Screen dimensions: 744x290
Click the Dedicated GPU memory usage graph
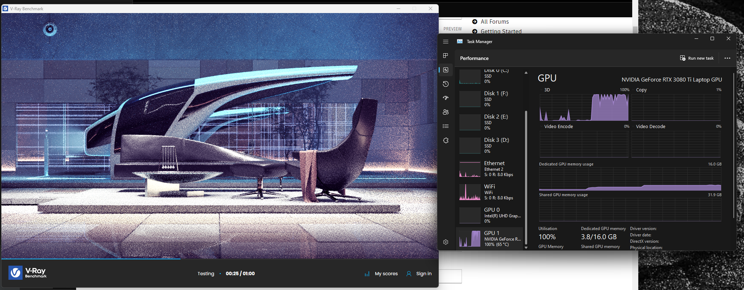(630, 179)
